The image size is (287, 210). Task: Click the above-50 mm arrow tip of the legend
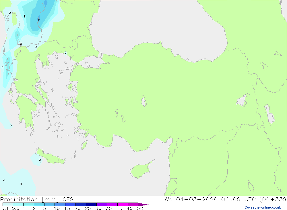pyautogui.click(x=143, y=204)
